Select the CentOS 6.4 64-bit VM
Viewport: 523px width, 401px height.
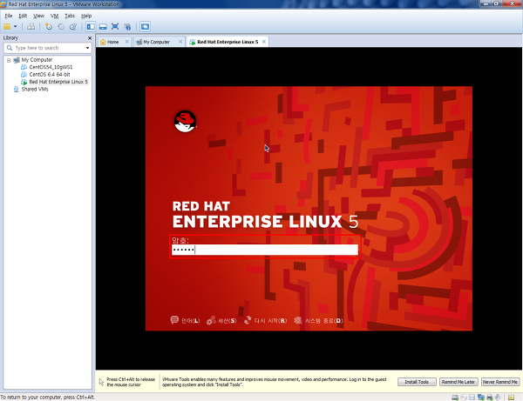[x=50, y=75]
